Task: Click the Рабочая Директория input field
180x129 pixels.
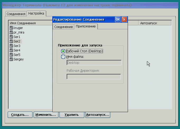Action: tap(94, 77)
